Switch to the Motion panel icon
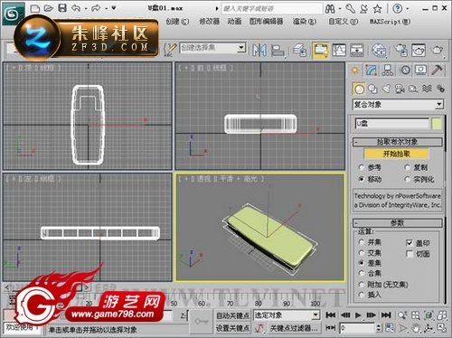This screenshot has width=452, height=338. (406, 70)
